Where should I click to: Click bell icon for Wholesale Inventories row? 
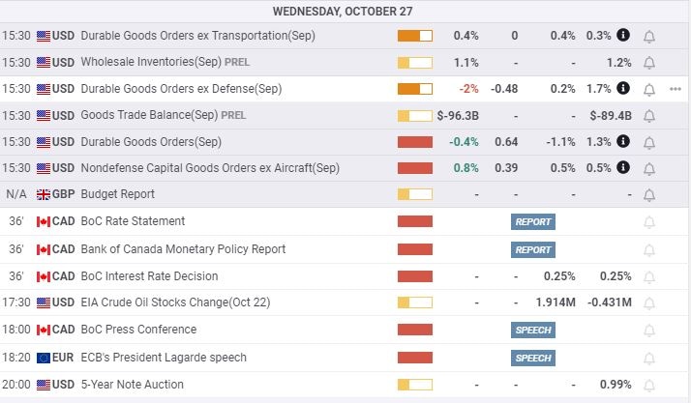pos(649,63)
